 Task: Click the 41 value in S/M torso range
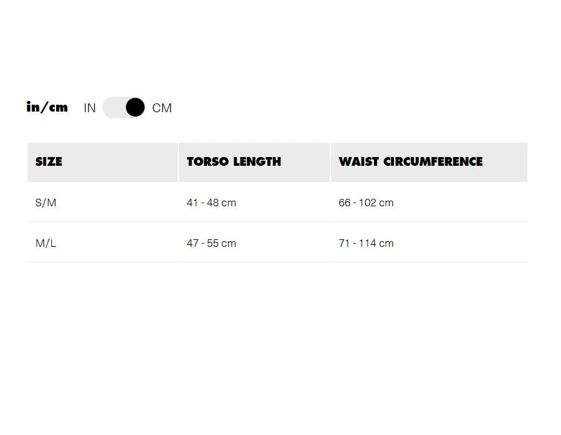point(192,203)
